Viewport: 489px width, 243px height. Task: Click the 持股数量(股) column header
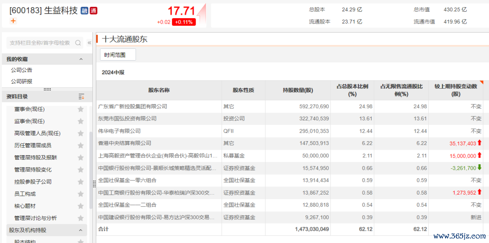point(298,91)
